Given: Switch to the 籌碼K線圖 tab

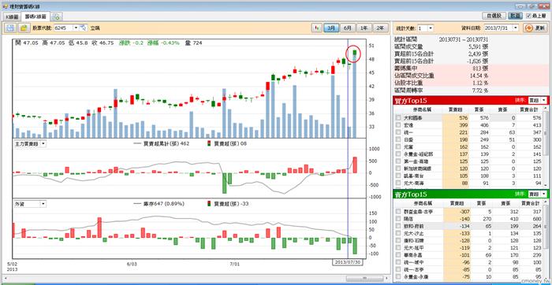Looking at the screenshot, I should click(36, 17).
